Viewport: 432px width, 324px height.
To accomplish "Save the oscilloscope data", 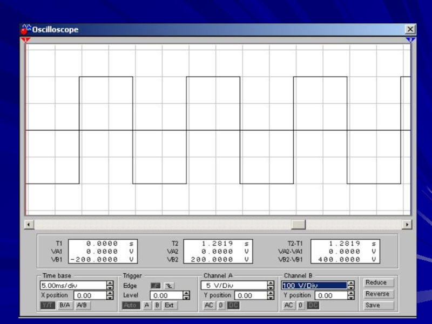I will pos(377,305).
